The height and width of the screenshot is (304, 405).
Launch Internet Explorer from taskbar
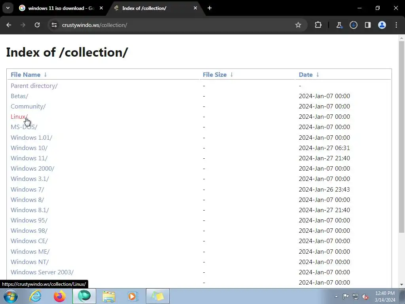35,296
